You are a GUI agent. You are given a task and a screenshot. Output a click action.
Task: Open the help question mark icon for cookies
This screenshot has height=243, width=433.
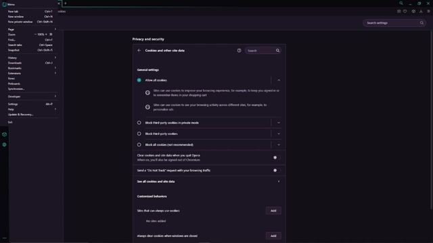pyautogui.click(x=239, y=51)
